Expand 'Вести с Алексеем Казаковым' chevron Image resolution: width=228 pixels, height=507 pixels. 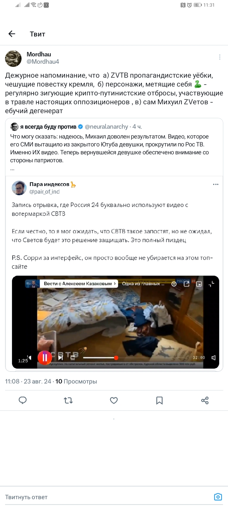[x=115, y=283]
